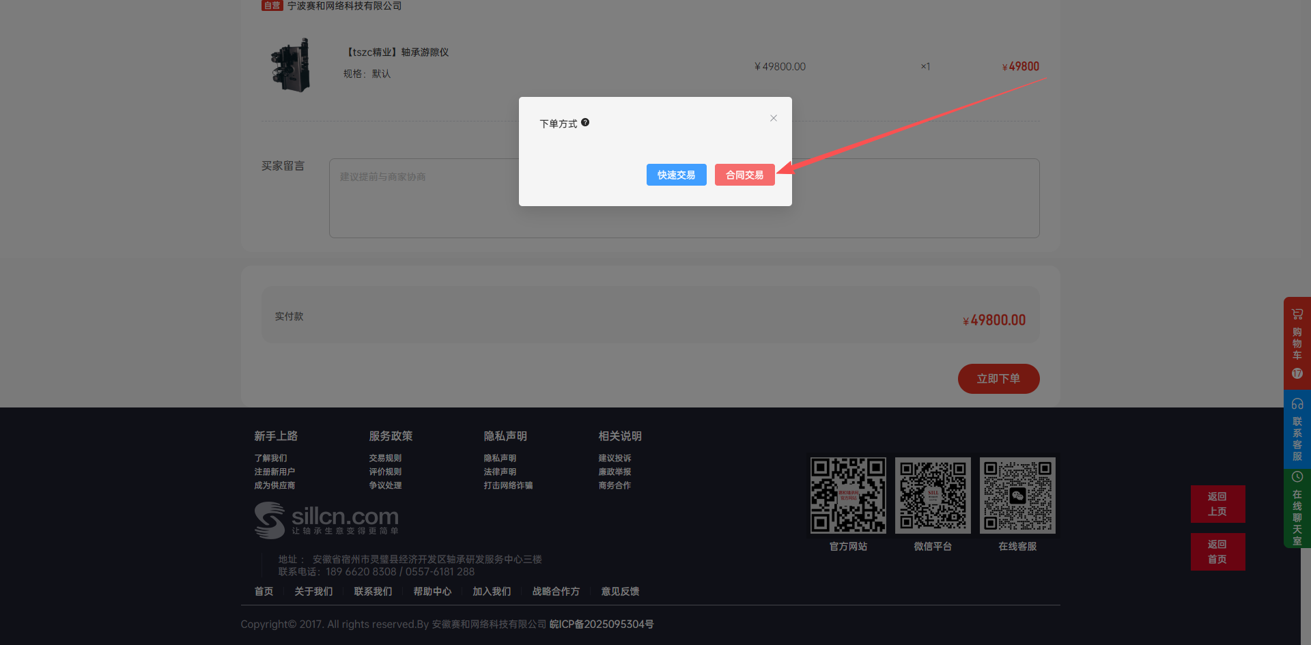Viewport: 1311px width, 645px height.
Task: Choose the 合同交易 button
Action: pos(744,175)
